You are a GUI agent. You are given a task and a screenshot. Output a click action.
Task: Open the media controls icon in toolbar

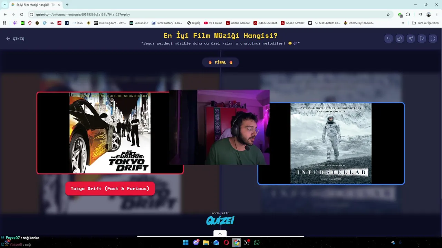[x=420, y=14]
